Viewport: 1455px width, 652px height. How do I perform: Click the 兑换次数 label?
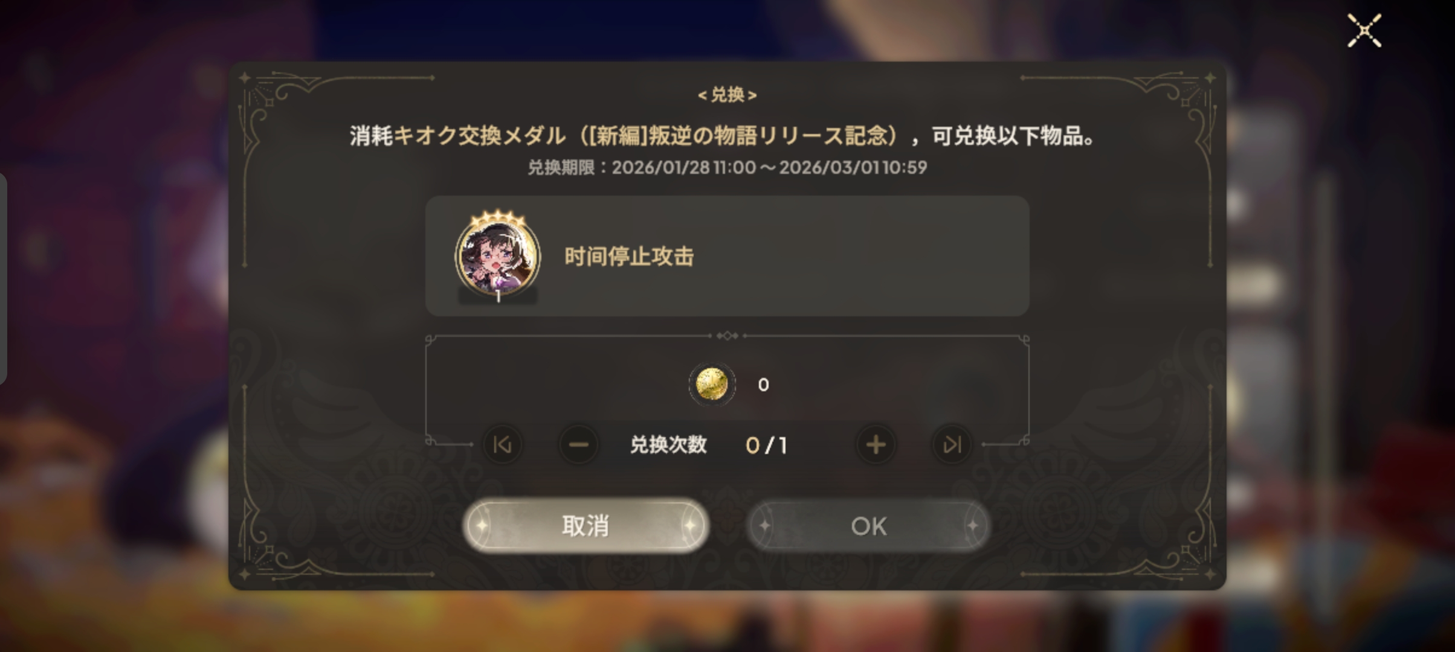pyautogui.click(x=668, y=445)
